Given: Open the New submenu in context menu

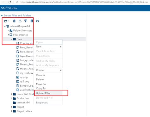Looking at the screenshot, I should point(48,46).
